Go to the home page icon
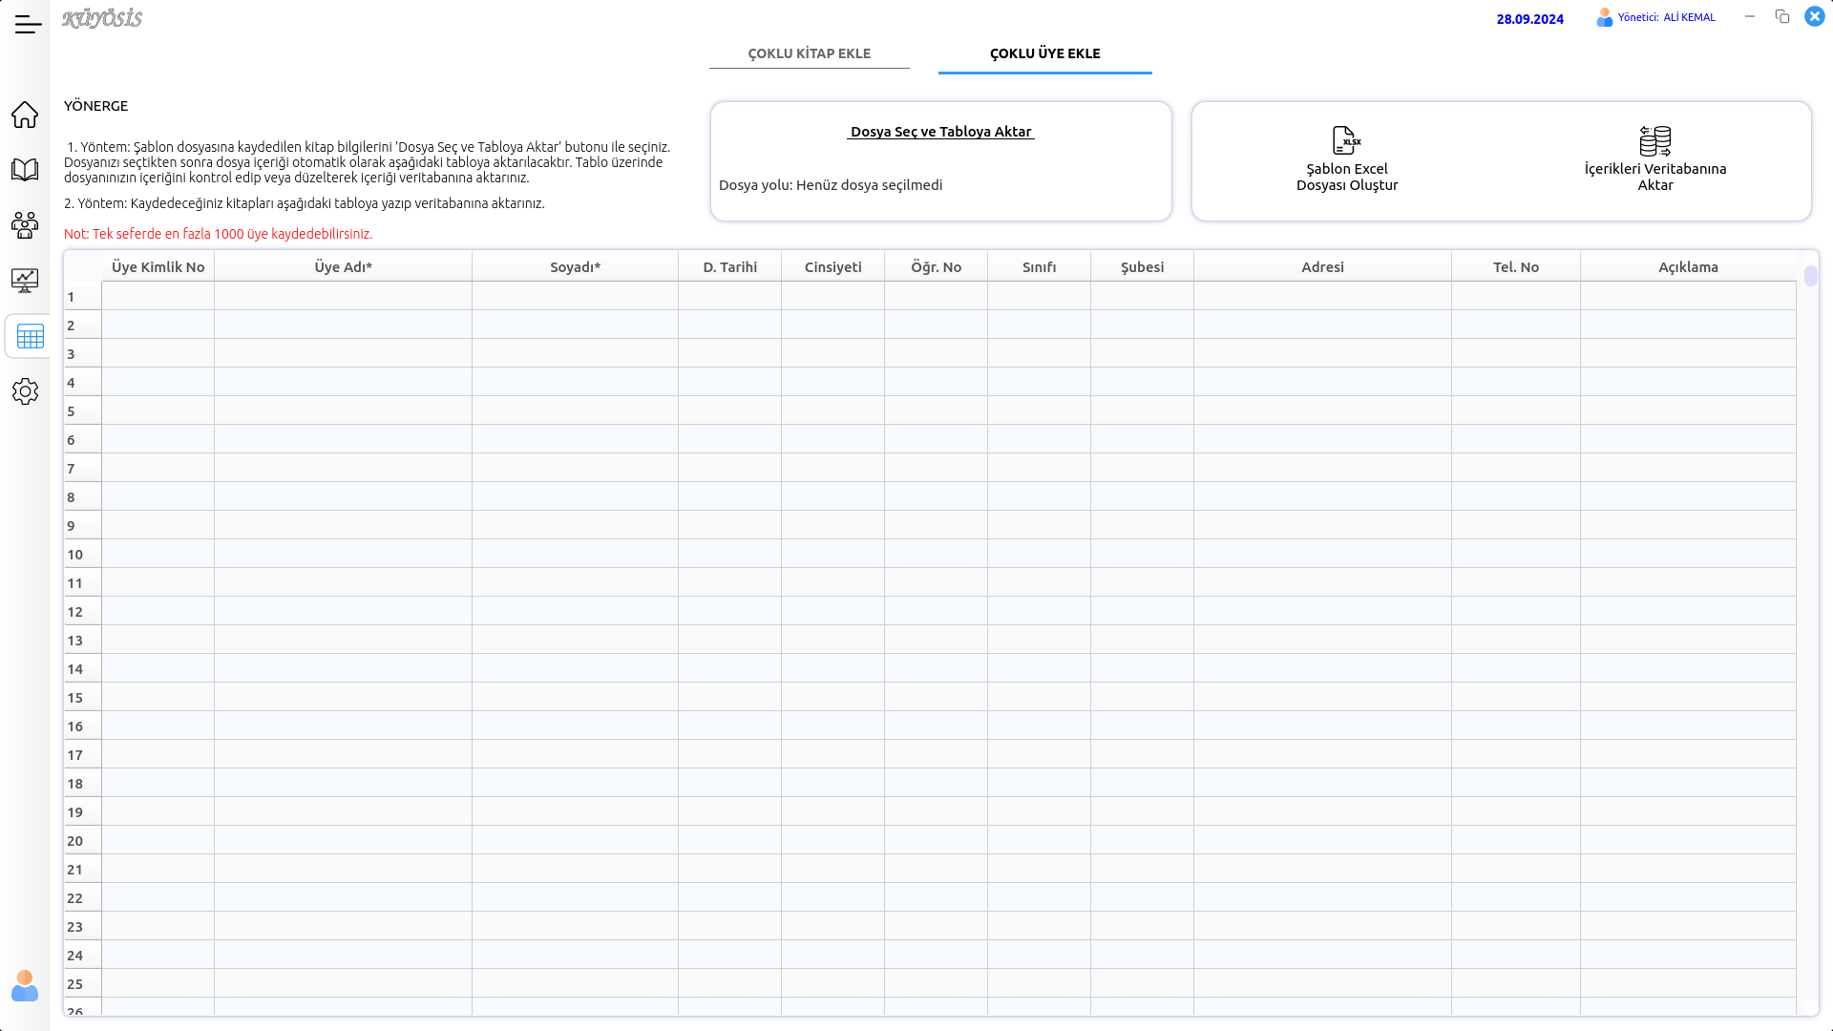 (x=25, y=115)
